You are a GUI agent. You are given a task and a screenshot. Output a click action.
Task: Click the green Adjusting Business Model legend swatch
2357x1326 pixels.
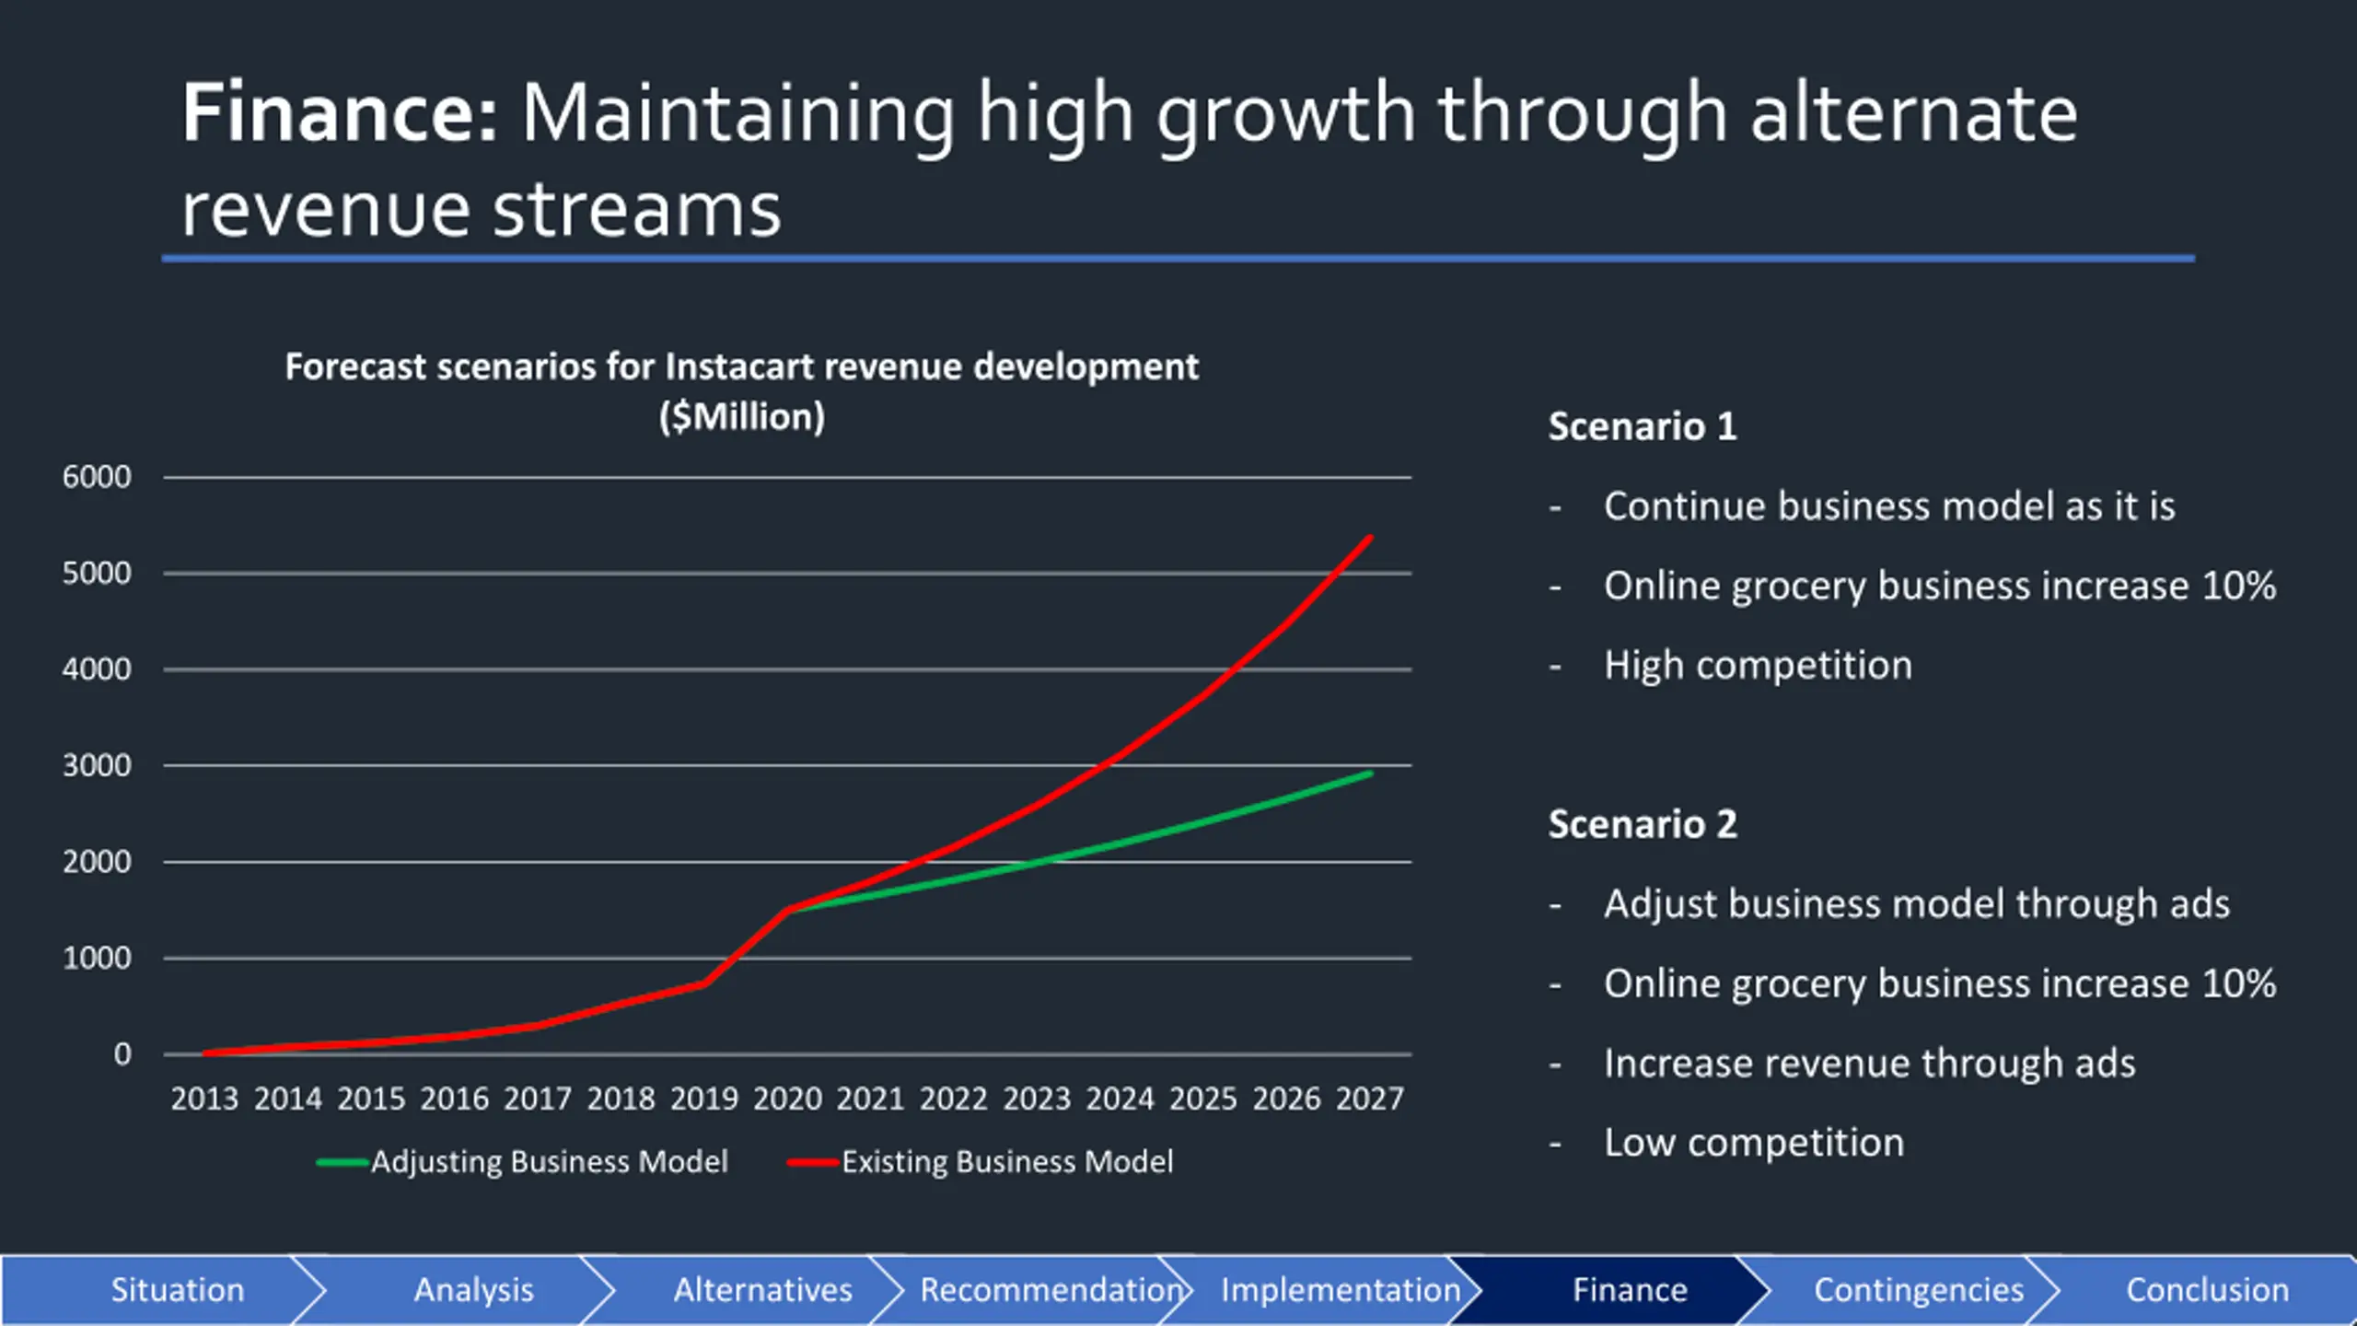tap(343, 1163)
